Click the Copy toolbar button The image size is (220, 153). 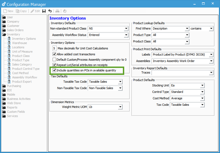tap(21, 11)
